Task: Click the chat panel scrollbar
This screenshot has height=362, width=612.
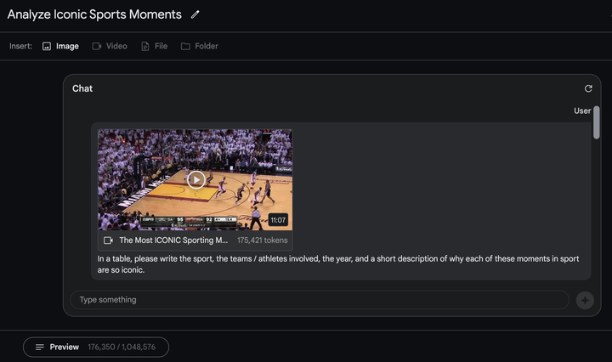Action: [597, 122]
